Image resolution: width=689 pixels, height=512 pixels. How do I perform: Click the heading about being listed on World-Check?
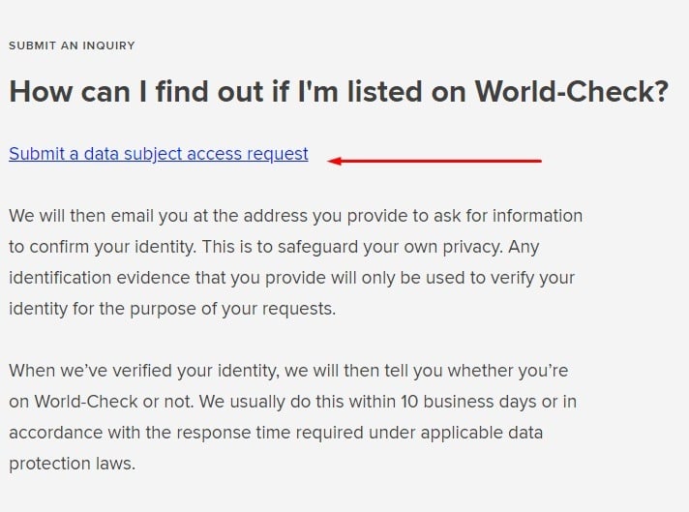point(339,92)
